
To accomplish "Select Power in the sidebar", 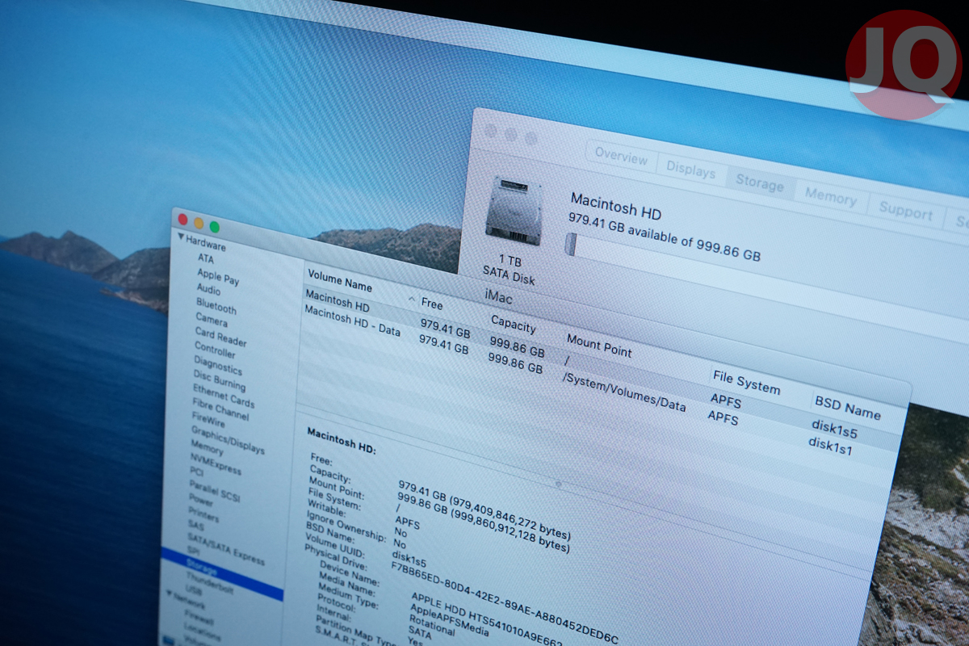I will (x=201, y=501).
